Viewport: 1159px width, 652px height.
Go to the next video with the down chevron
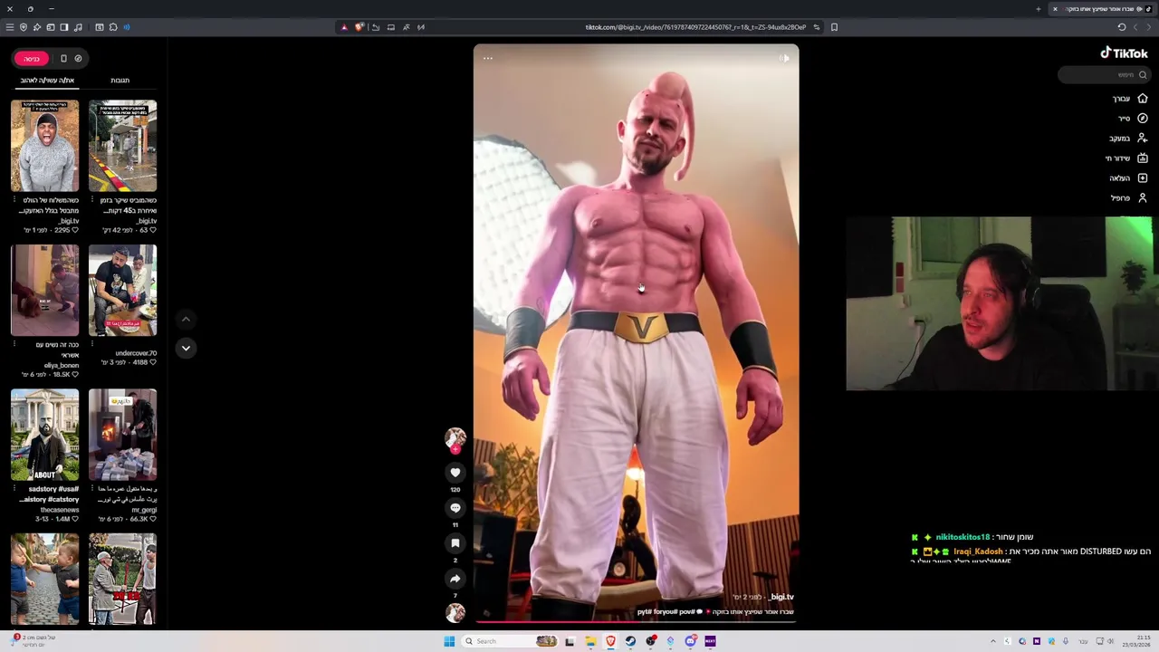click(x=186, y=348)
